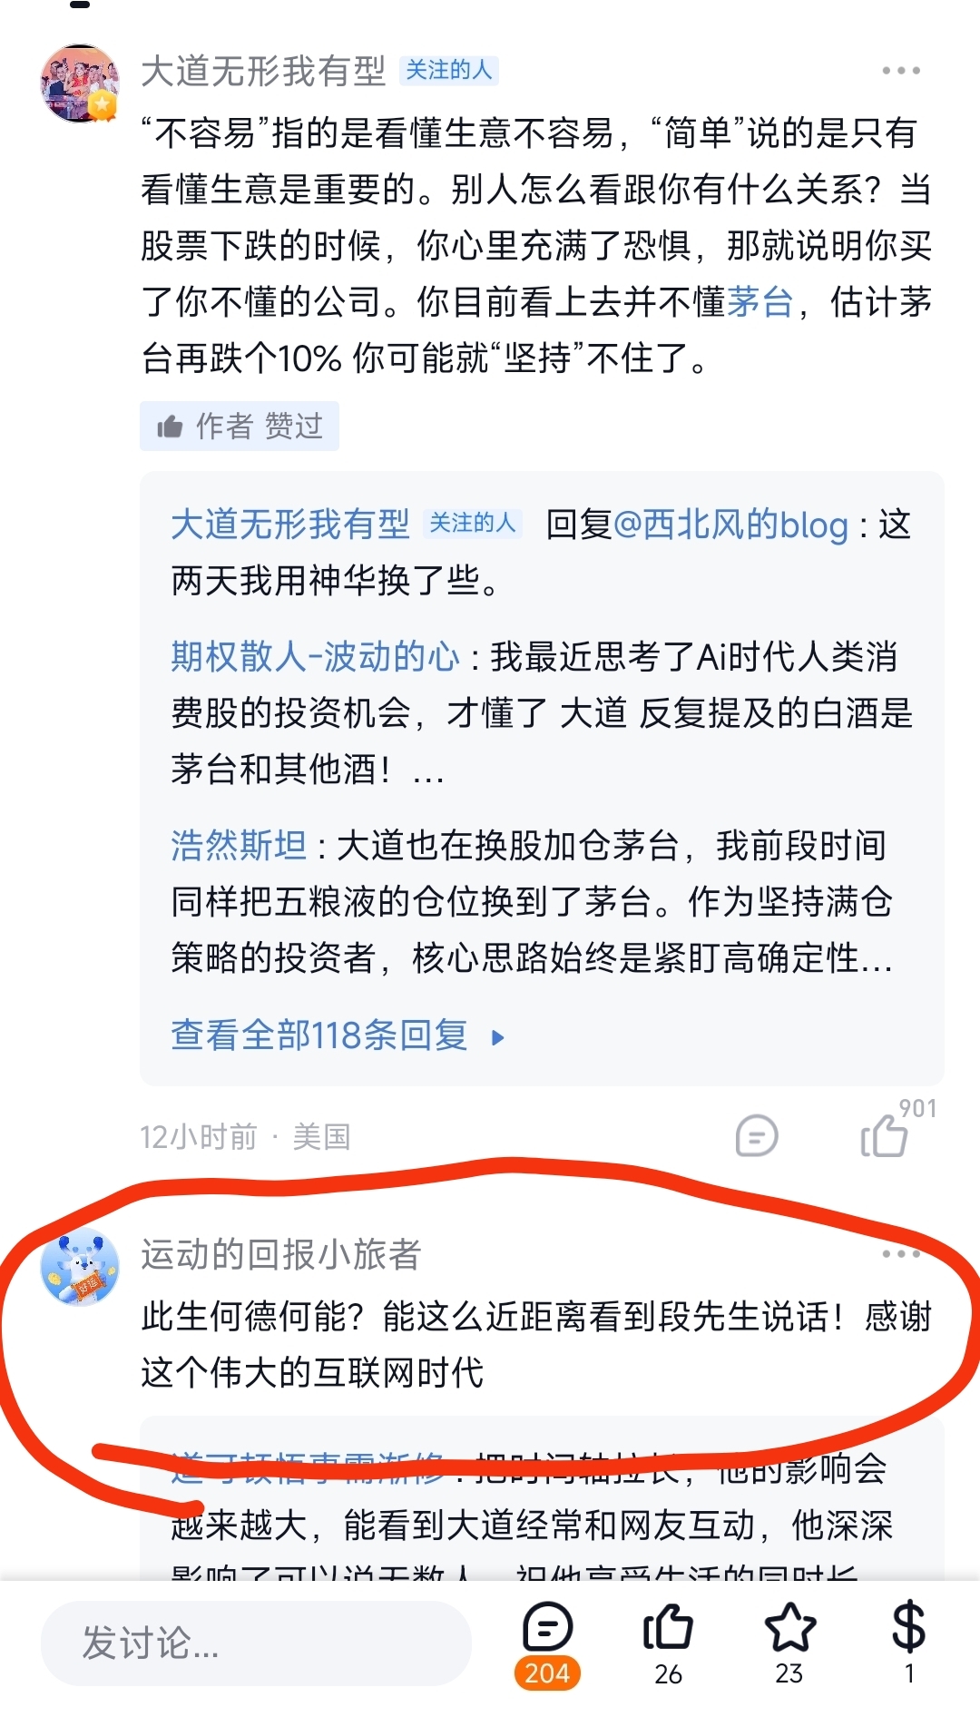
Task: Open 大道无形我有型 name in reply box
Action: point(290,525)
